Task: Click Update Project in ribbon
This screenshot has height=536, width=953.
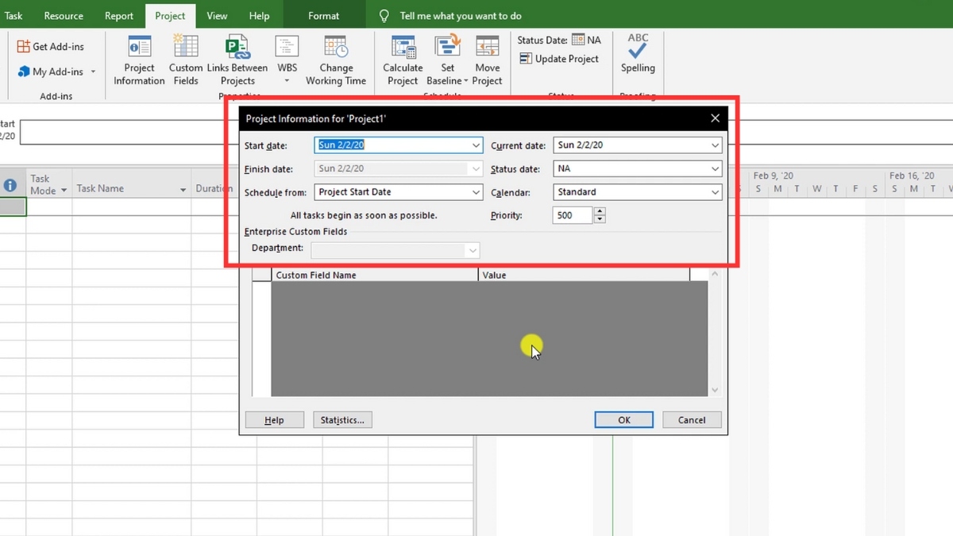Action: 559,59
